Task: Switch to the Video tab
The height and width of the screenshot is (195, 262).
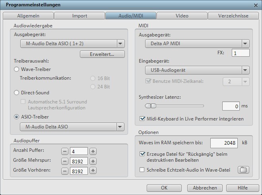Action: pyautogui.click(x=182, y=16)
